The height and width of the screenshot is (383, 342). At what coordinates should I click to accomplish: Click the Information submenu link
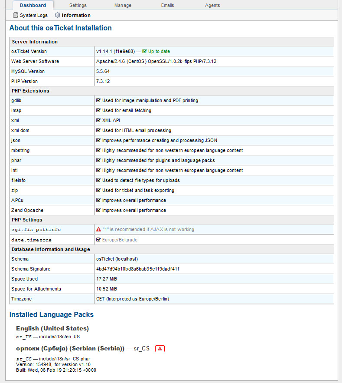[76, 15]
